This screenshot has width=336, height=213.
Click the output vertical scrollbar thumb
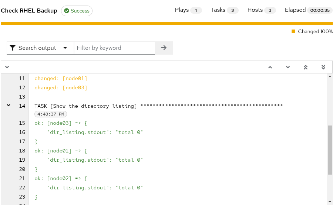tap(330, 150)
